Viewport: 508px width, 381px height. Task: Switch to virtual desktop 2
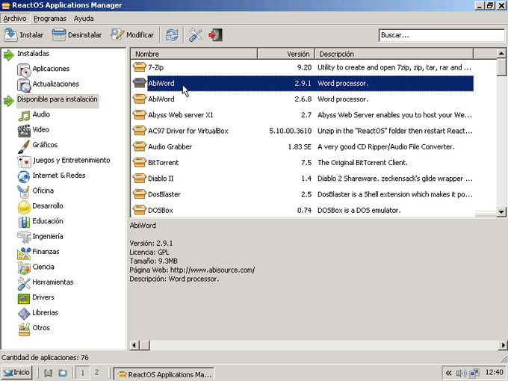(x=96, y=373)
